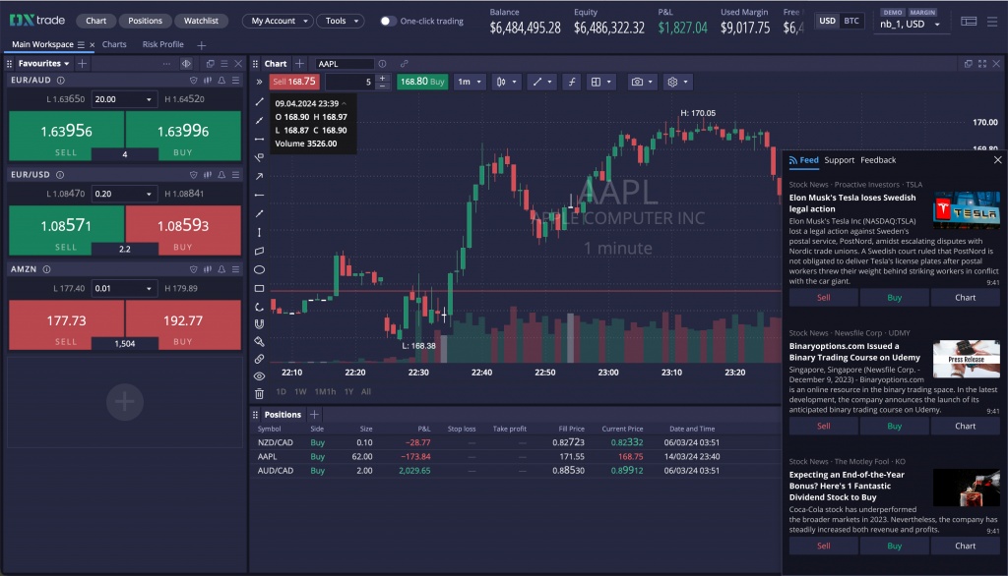Click the Positions button in top bar
This screenshot has width=1008, height=576.
(146, 21)
